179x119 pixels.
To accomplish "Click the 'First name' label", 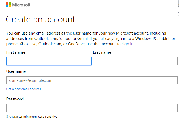I will pyautogui.click(x=16, y=52).
